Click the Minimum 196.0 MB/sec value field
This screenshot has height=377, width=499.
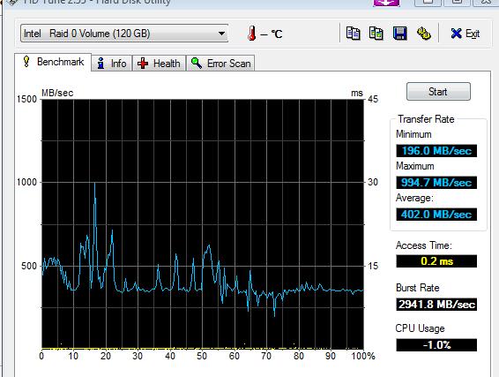pos(436,151)
